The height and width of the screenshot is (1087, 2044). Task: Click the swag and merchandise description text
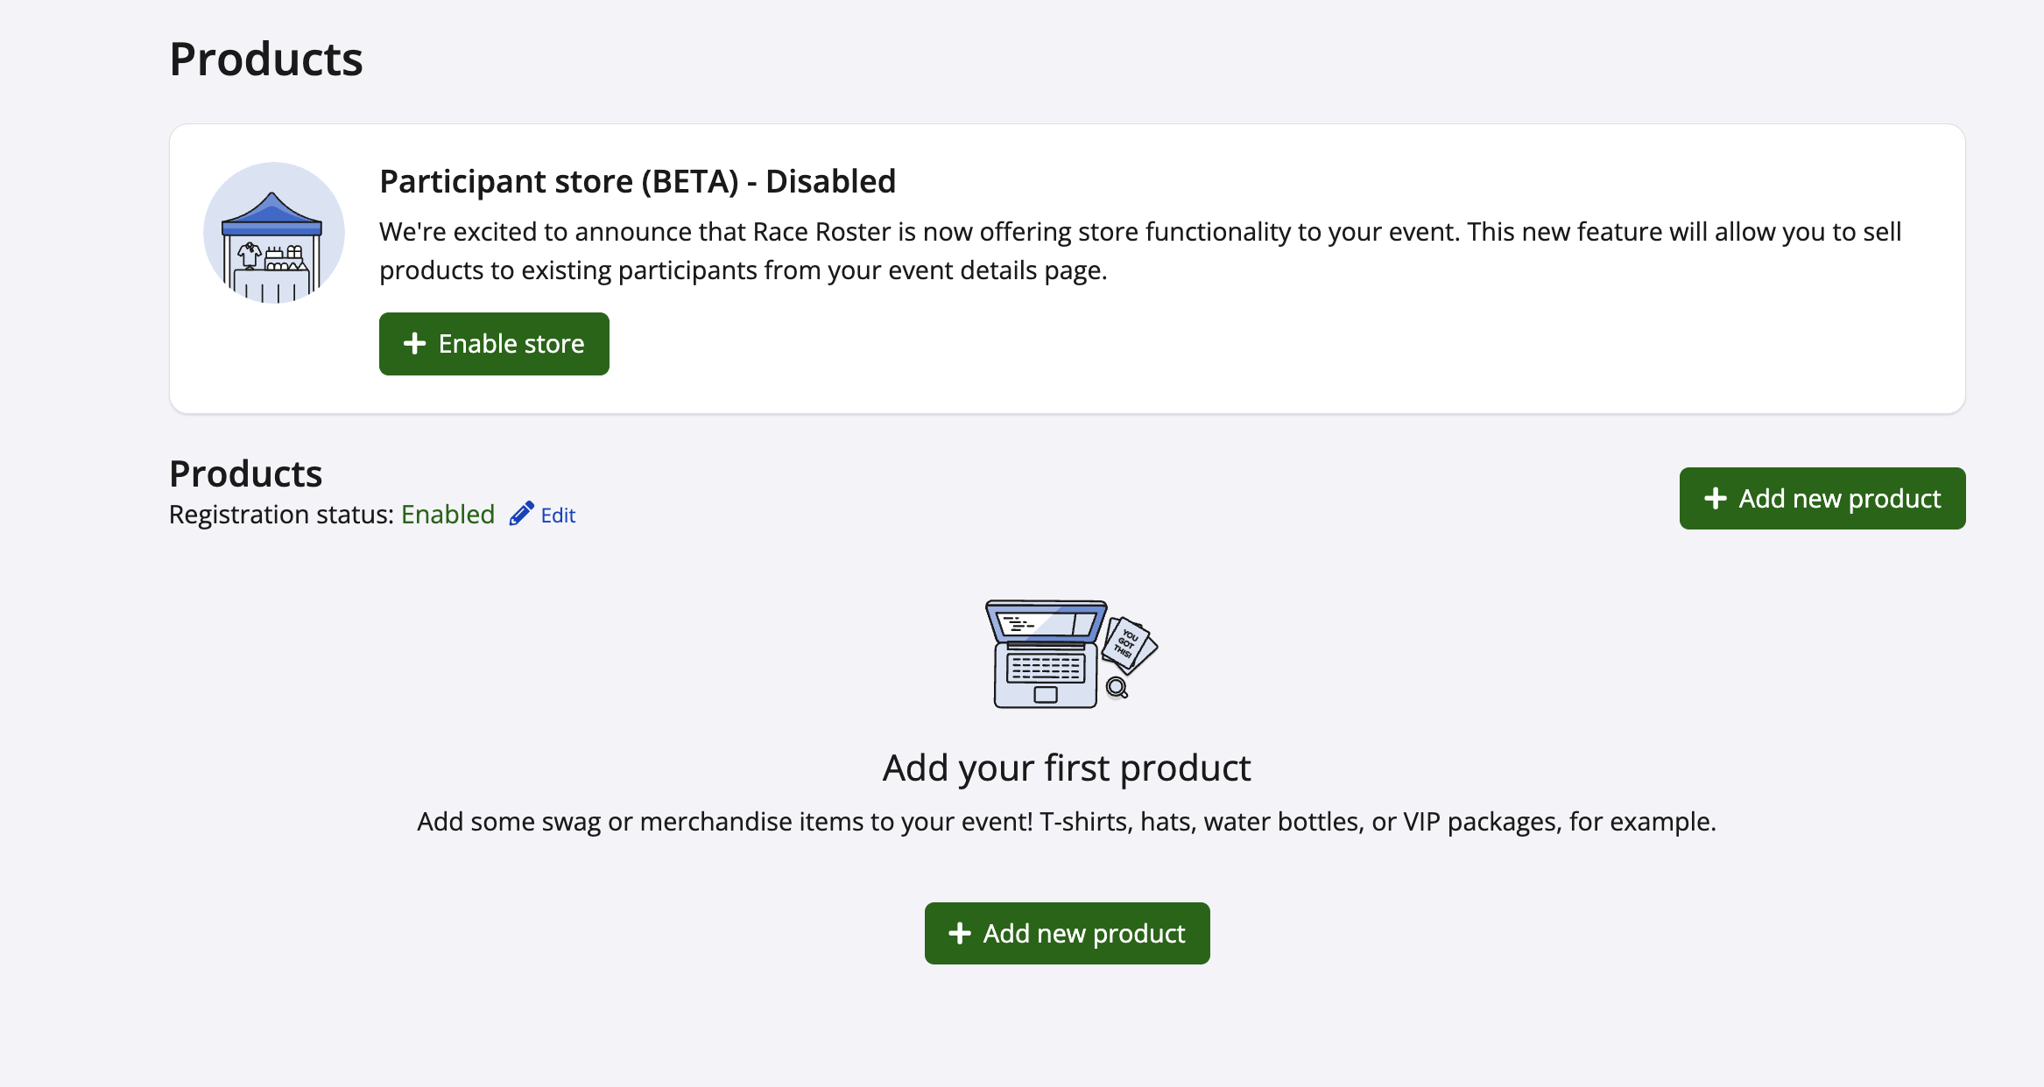click(1066, 822)
